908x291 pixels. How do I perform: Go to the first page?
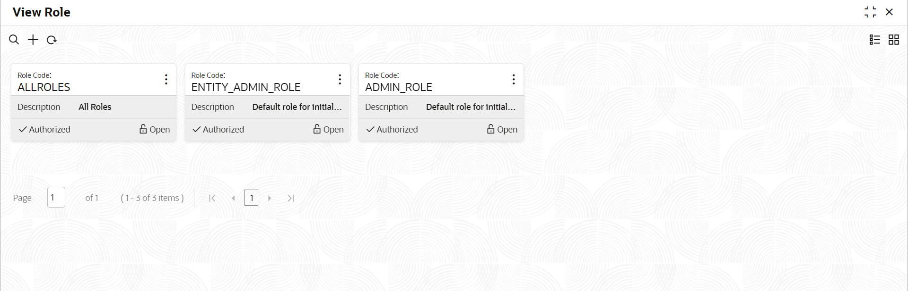coord(212,198)
